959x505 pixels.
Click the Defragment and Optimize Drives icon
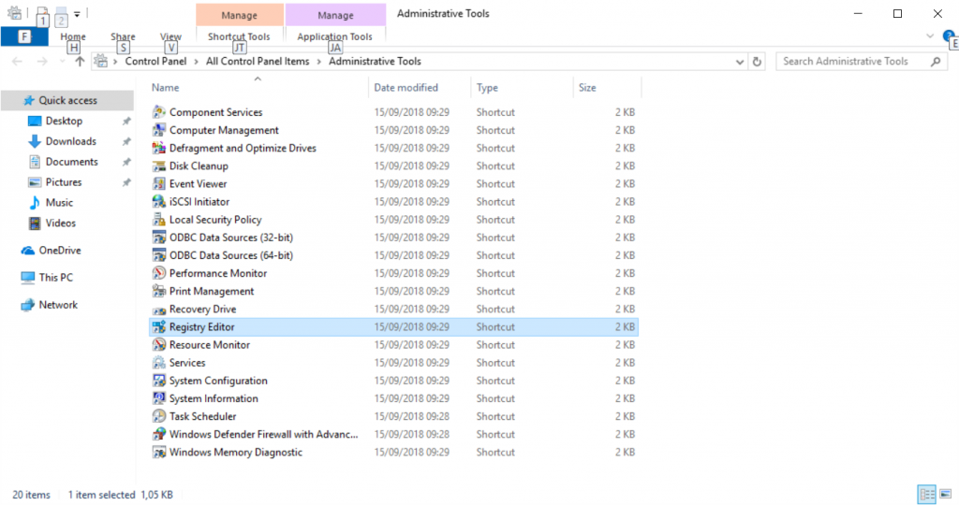(x=159, y=148)
